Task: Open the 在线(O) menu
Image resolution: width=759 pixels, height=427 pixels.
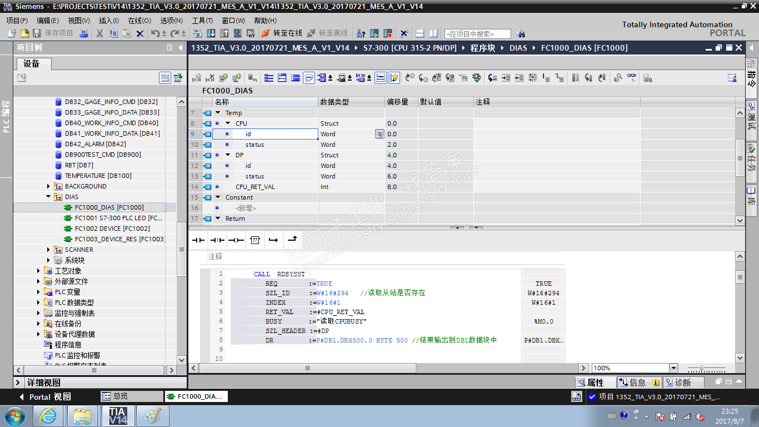Action: pos(139,21)
